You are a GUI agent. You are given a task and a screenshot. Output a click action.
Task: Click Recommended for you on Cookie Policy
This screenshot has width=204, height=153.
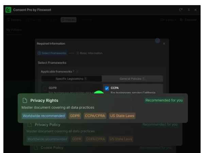tap(155, 148)
